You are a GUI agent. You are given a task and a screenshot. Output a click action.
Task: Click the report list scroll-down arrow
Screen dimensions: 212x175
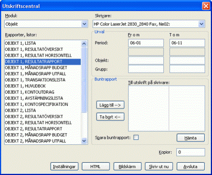click(x=84, y=141)
